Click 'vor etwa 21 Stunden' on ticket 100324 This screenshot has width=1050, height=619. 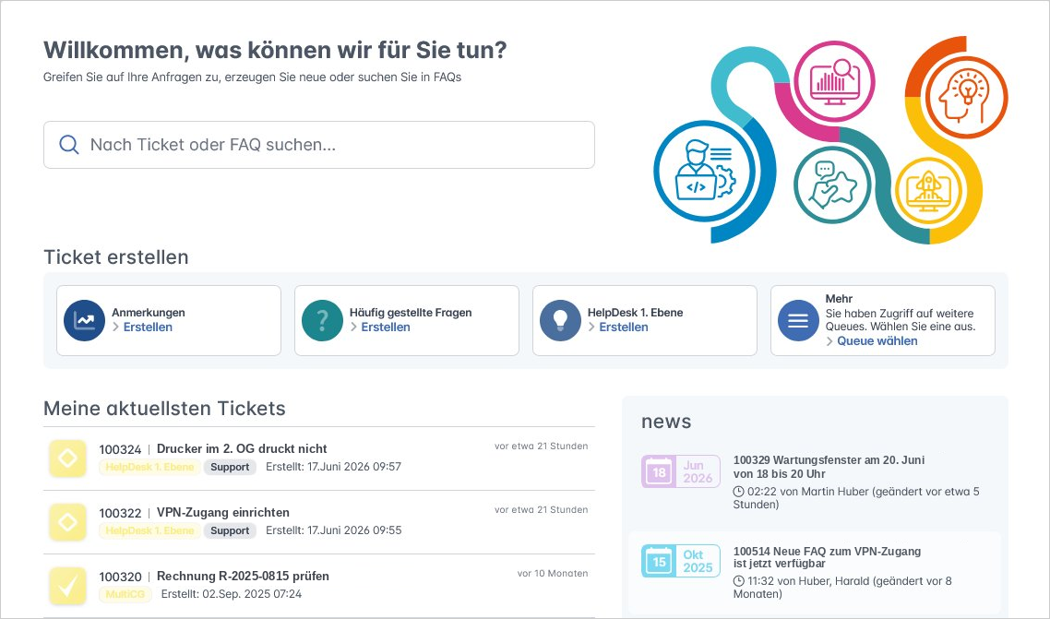[x=541, y=446]
